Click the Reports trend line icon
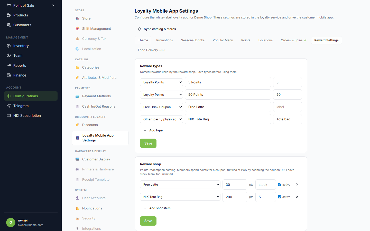 9,65
